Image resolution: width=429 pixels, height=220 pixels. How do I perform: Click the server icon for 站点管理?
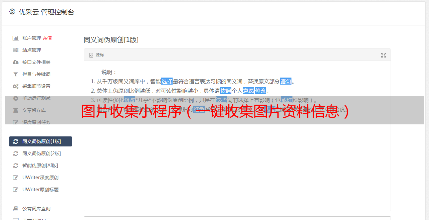tap(15, 50)
